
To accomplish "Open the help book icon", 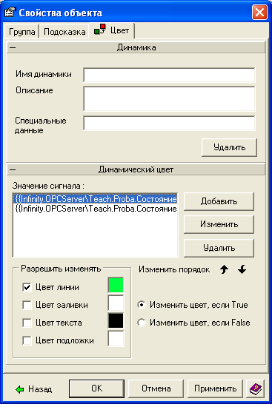I will (256, 388).
